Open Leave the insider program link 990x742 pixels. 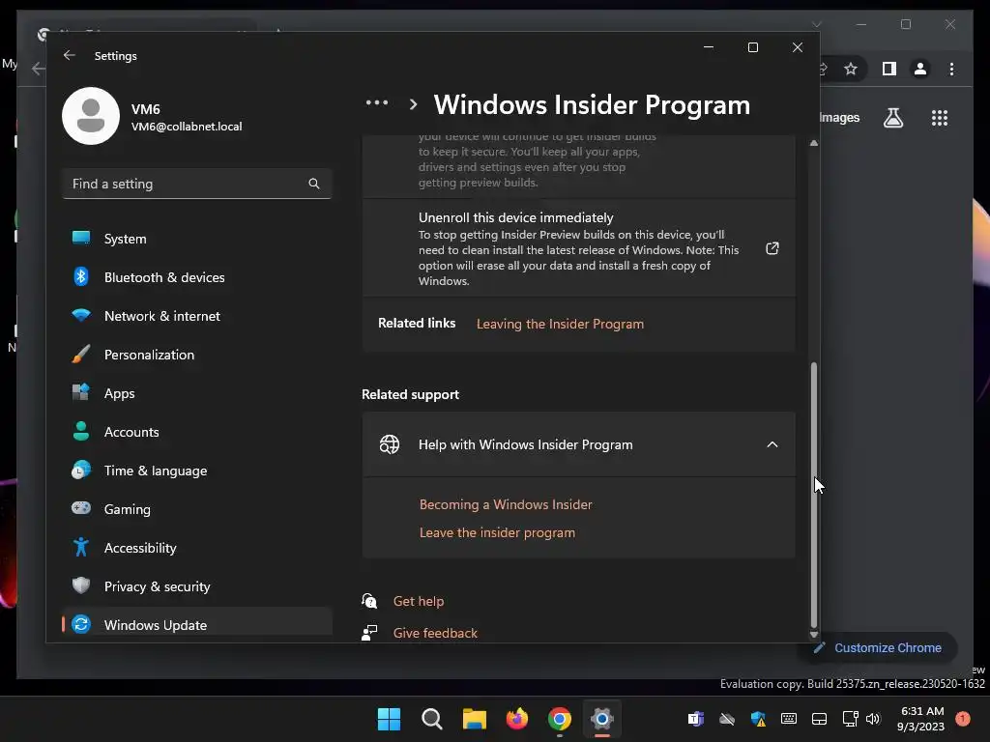tap(497, 532)
